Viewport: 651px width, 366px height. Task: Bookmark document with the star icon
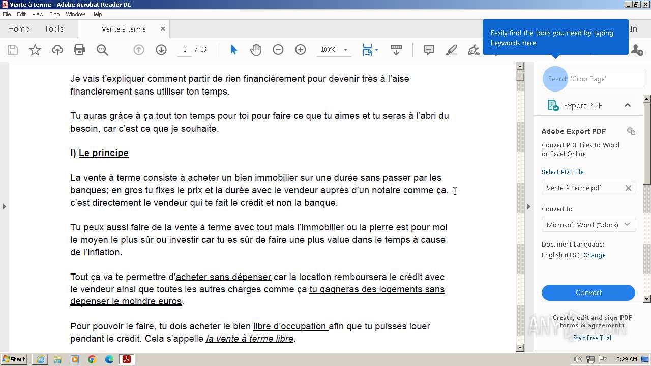click(x=35, y=50)
